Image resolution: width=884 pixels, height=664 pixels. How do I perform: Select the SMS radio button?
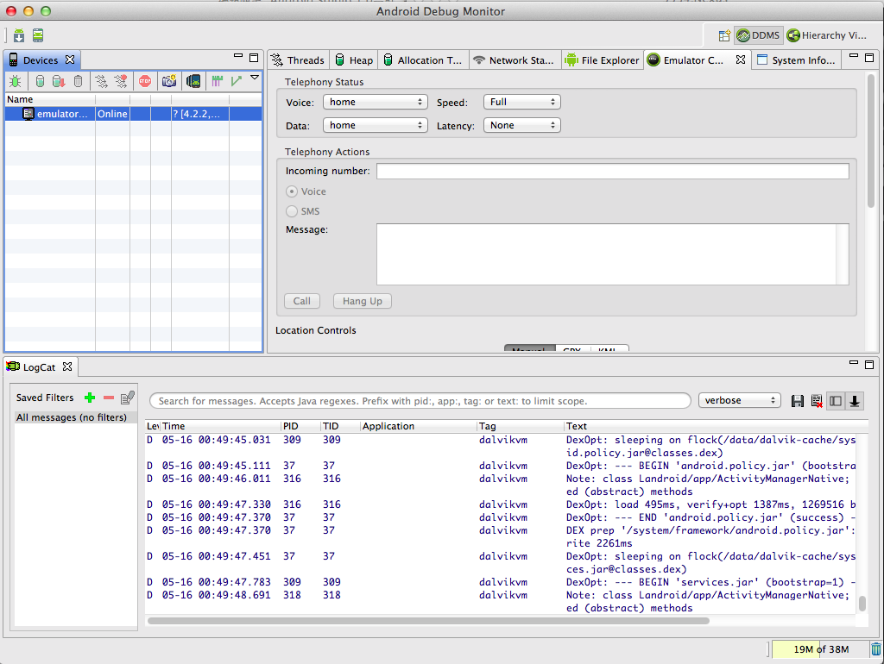coord(292,211)
